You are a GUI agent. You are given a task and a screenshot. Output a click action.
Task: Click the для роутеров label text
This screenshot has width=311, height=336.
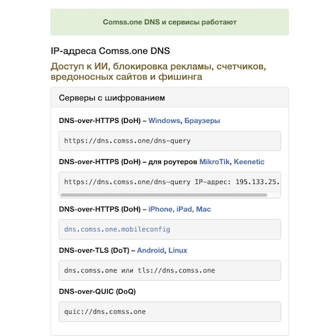tap(173, 162)
